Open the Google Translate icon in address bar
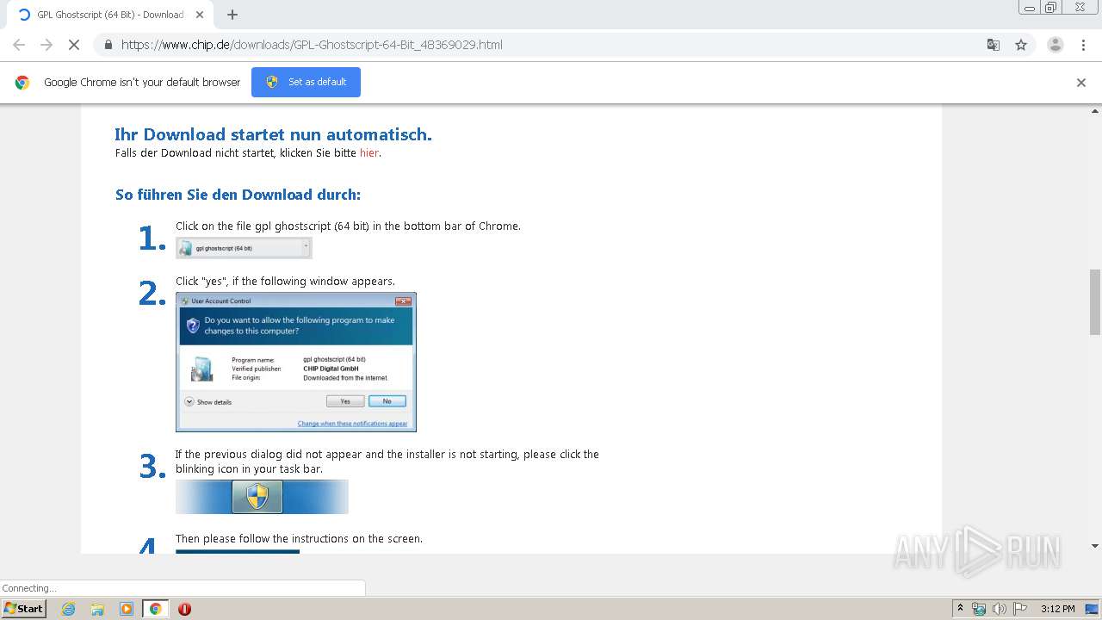The width and height of the screenshot is (1102, 620). pos(993,45)
